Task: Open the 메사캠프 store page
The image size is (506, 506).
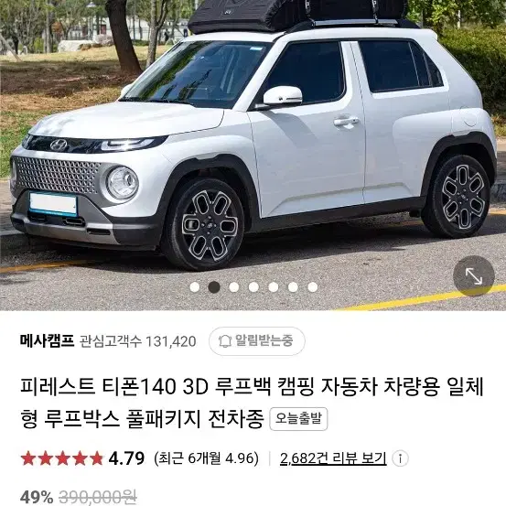Action: coord(47,340)
